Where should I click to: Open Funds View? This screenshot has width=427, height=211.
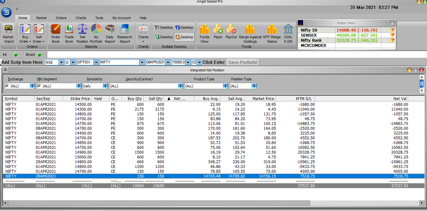pos(204,34)
